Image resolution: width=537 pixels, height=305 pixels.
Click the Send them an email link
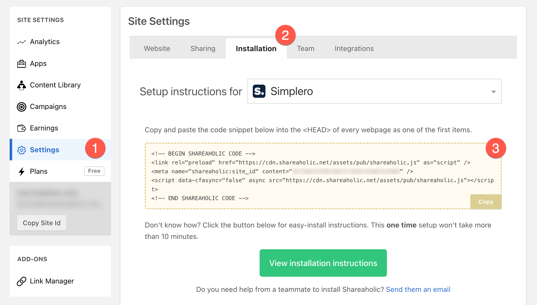418,289
